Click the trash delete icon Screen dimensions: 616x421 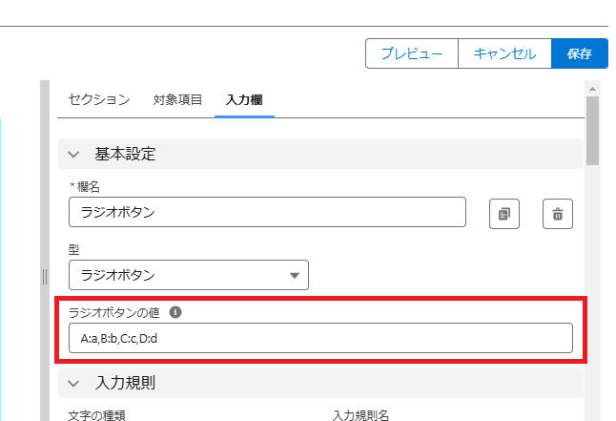[558, 214]
